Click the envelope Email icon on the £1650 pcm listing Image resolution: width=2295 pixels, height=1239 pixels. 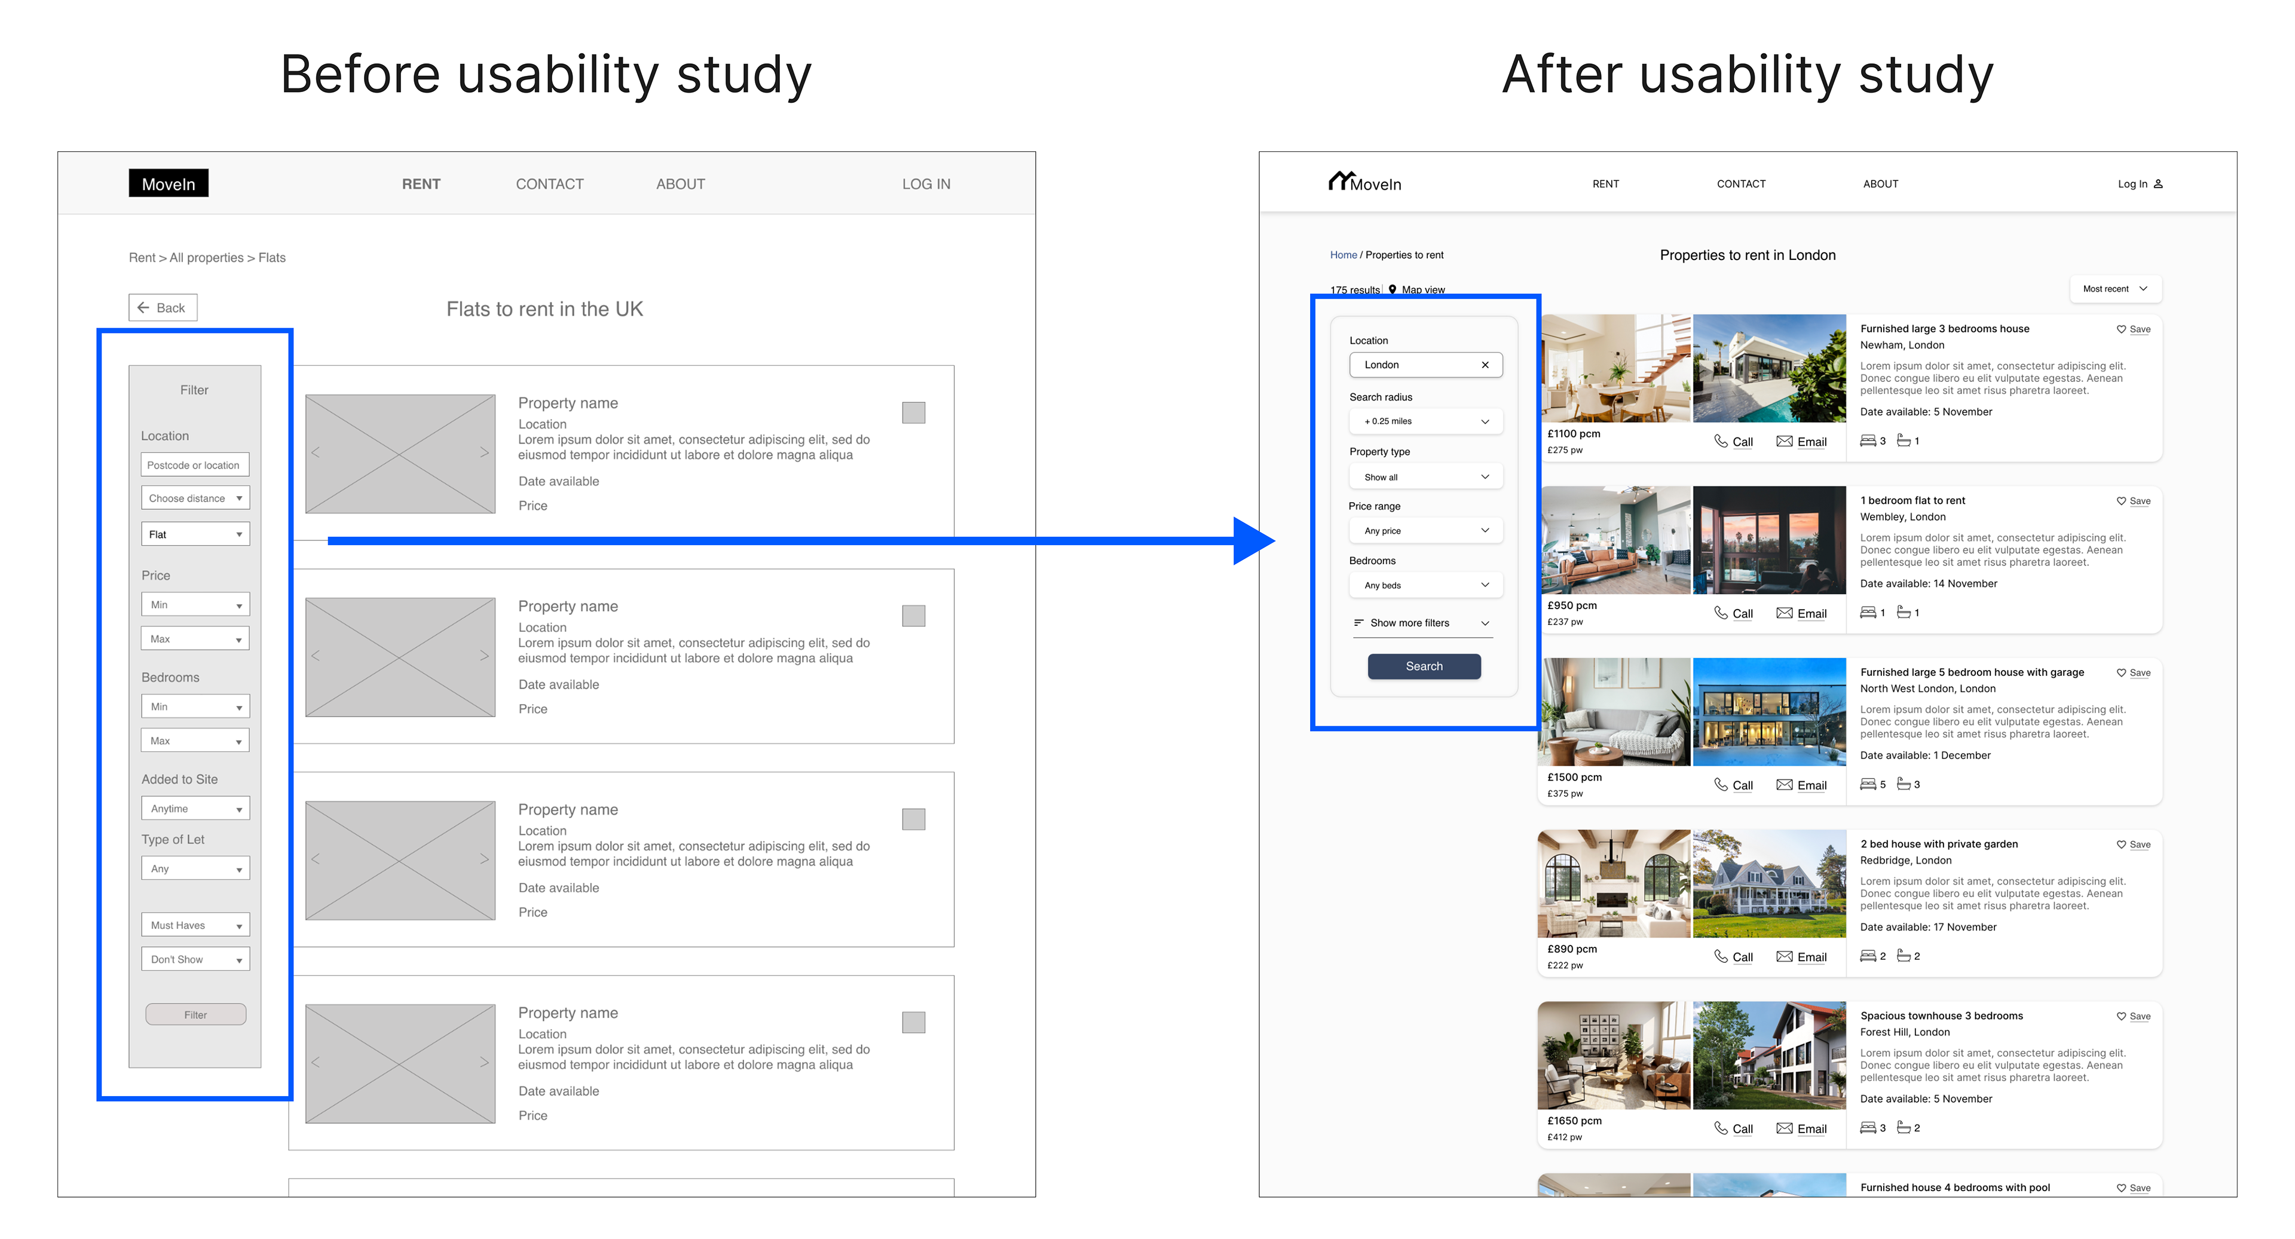1785,1128
